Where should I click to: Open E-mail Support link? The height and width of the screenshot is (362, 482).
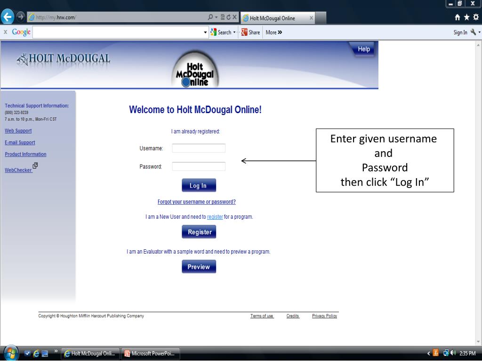[x=20, y=142]
